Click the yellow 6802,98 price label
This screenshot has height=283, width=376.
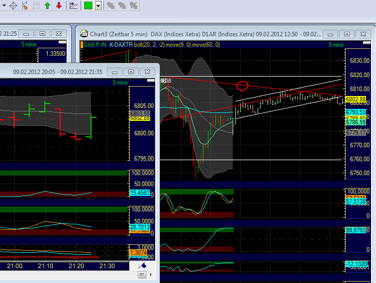(x=357, y=99)
